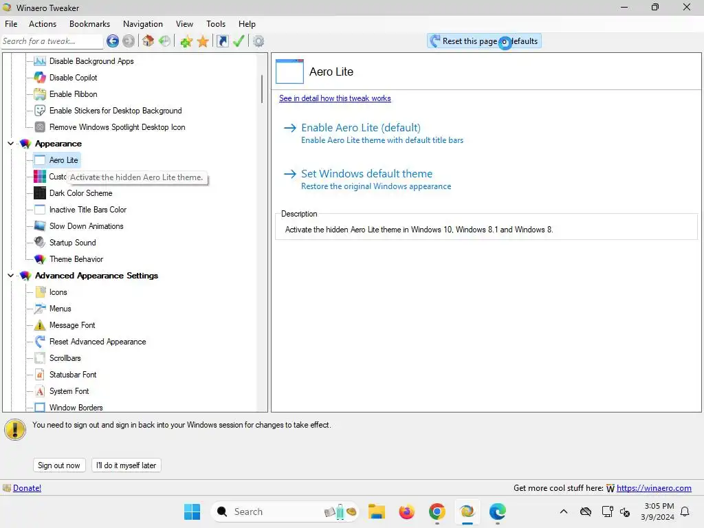Click the Slow Down Animations icon
Viewport: 704px width, 528px height.
tap(40, 226)
